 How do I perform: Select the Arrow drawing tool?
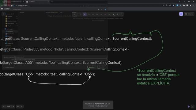[x=101, y=14]
